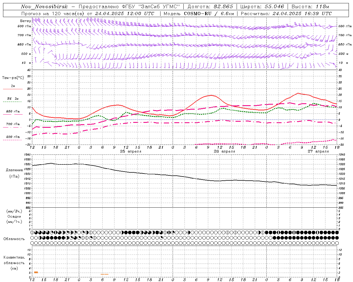Click the 'Конвективн.' convective cloud label
Image resolution: width=353 pixels, height=282 pixels.
click(14, 257)
